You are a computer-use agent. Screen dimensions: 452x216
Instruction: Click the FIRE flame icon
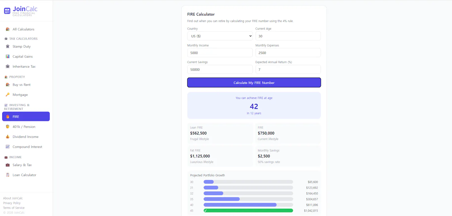8,116
